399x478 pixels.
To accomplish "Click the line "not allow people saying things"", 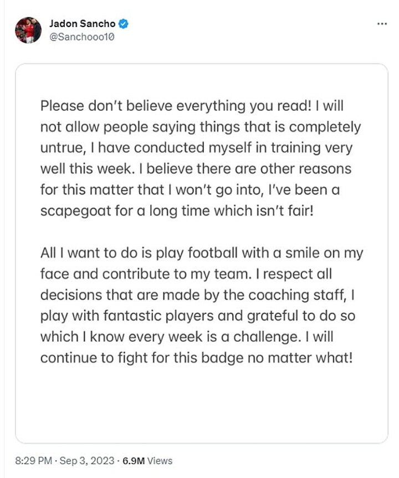I will [x=201, y=127].
